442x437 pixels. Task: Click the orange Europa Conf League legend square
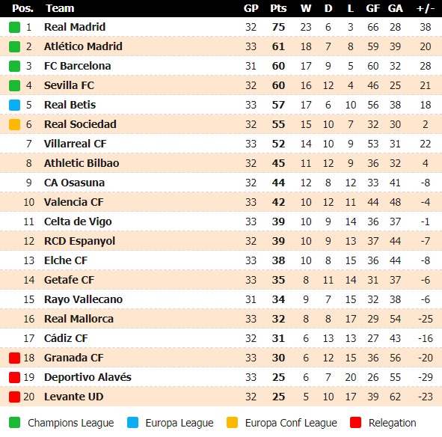232,423
